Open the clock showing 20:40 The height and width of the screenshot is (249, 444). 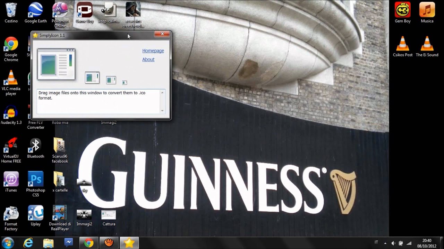[x=427, y=243]
